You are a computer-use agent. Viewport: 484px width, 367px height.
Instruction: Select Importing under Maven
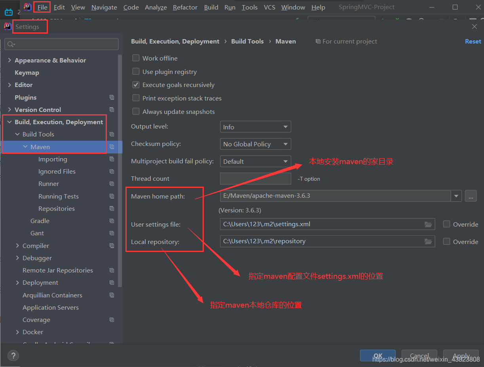tap(53, 159)
